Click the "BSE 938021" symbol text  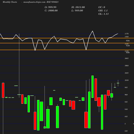coord(53,2)
